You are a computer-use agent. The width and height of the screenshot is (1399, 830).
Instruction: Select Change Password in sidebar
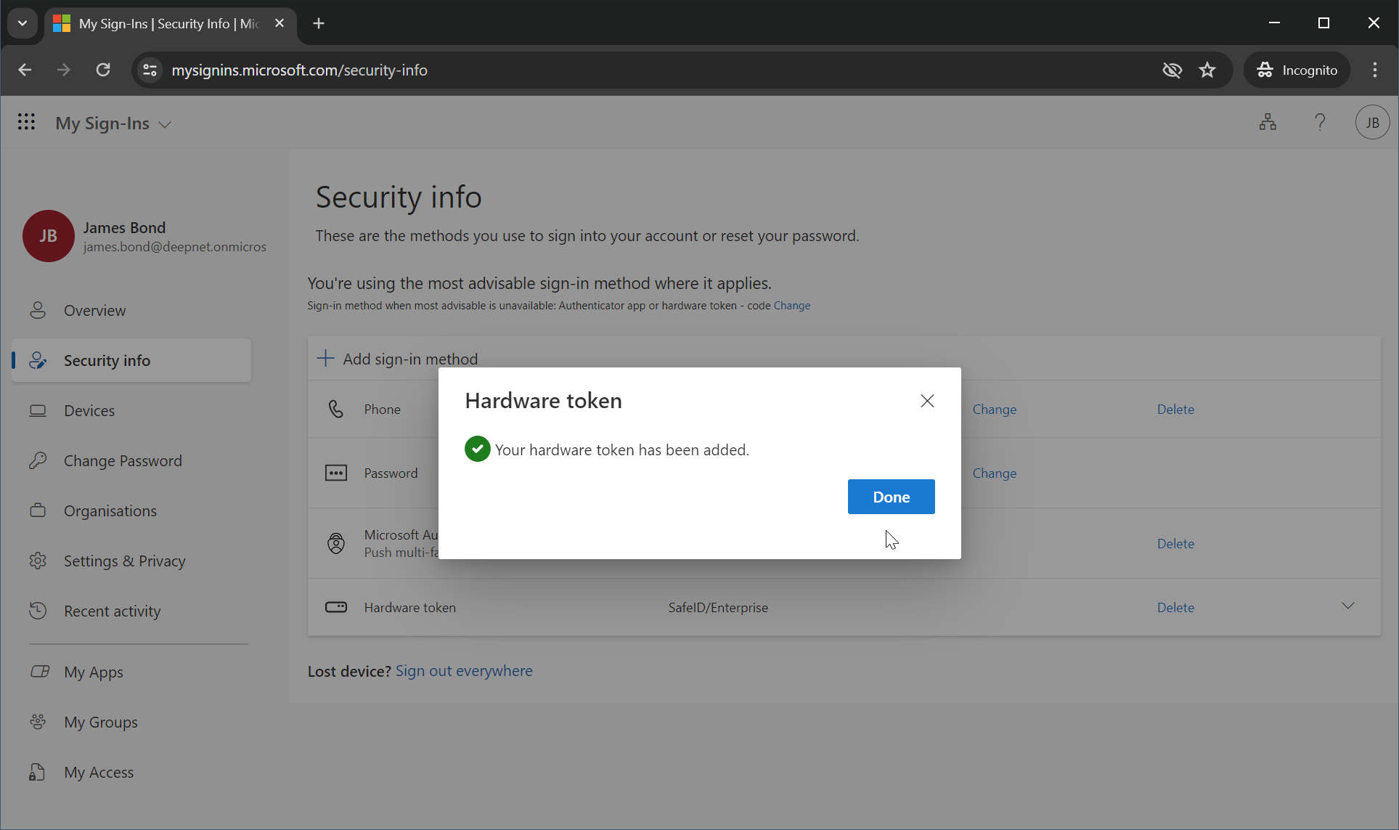(x=123, y=460)
